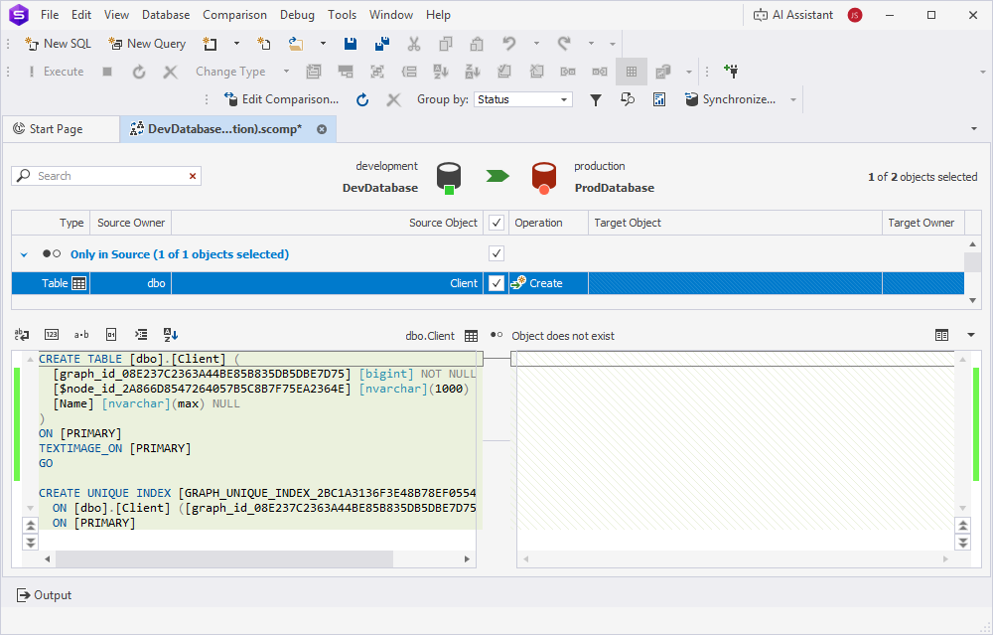993x635 pixels.
Task: Toggle the select-all objects checkbox in header
Action: click(496, 222)
